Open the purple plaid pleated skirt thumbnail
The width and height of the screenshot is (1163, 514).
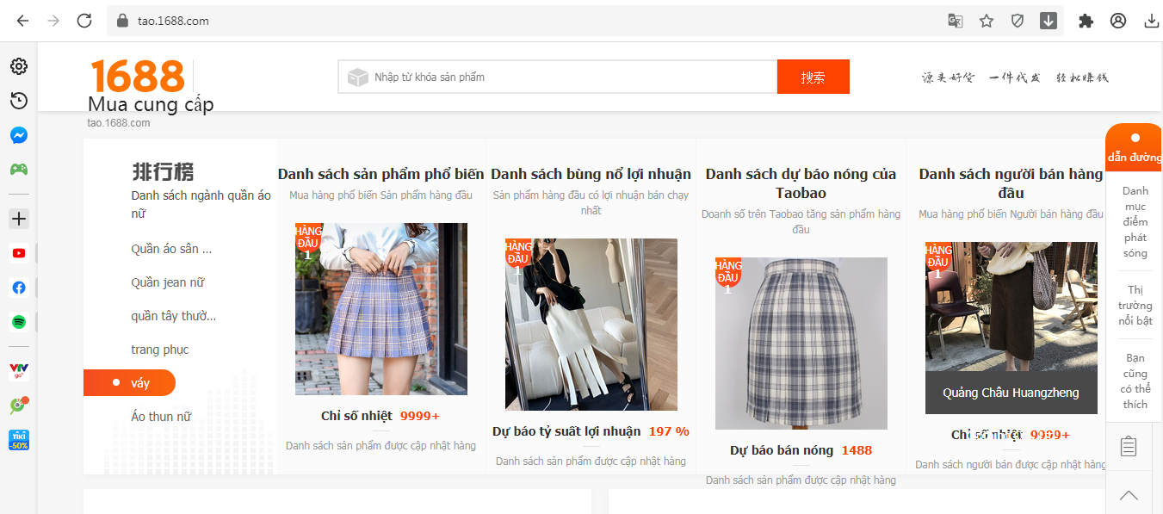click(x=381, y=309)
